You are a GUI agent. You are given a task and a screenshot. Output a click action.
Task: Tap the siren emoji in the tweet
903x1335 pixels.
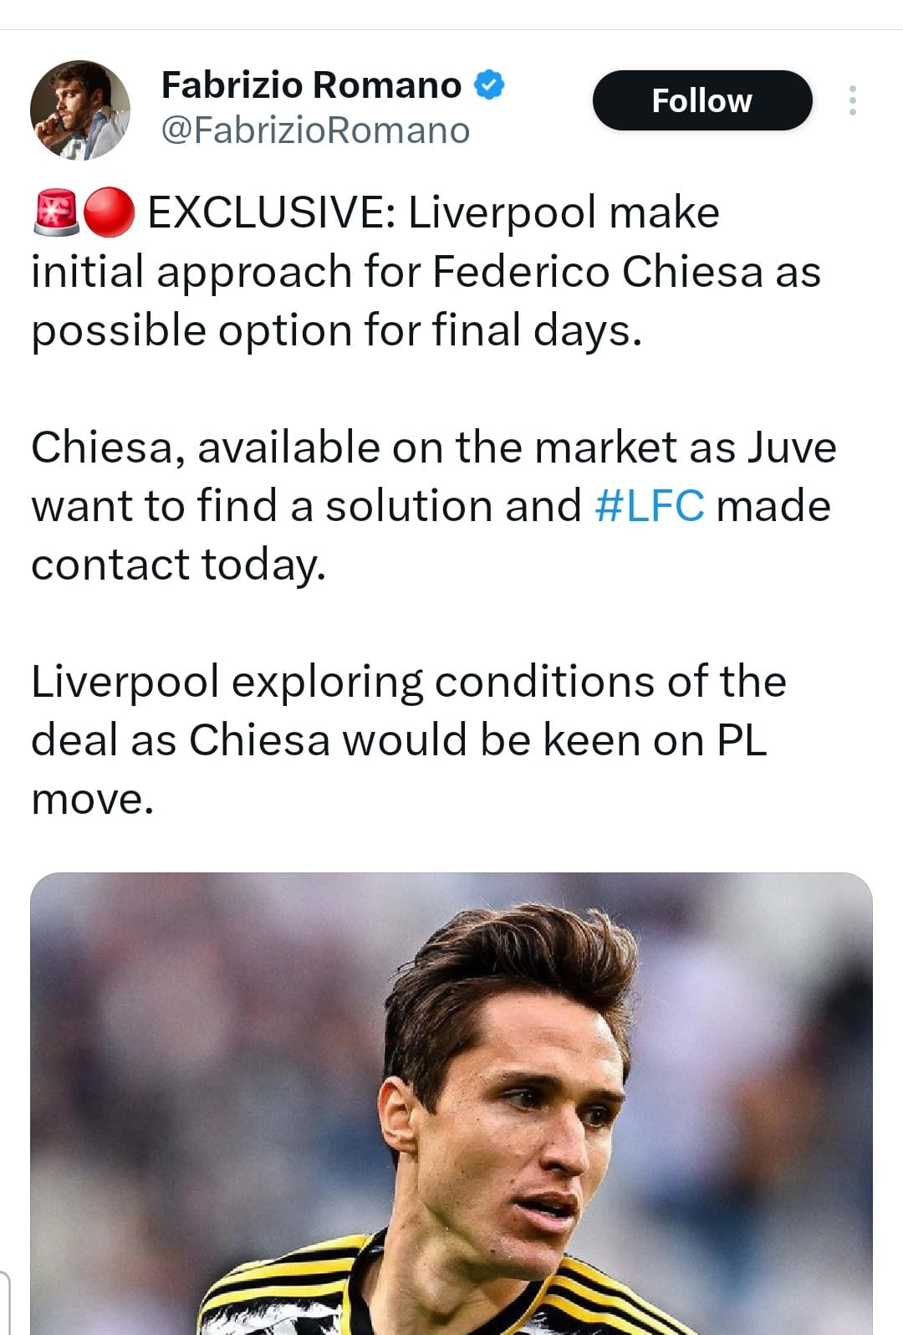pyautogui.click(x=56, y=212)
